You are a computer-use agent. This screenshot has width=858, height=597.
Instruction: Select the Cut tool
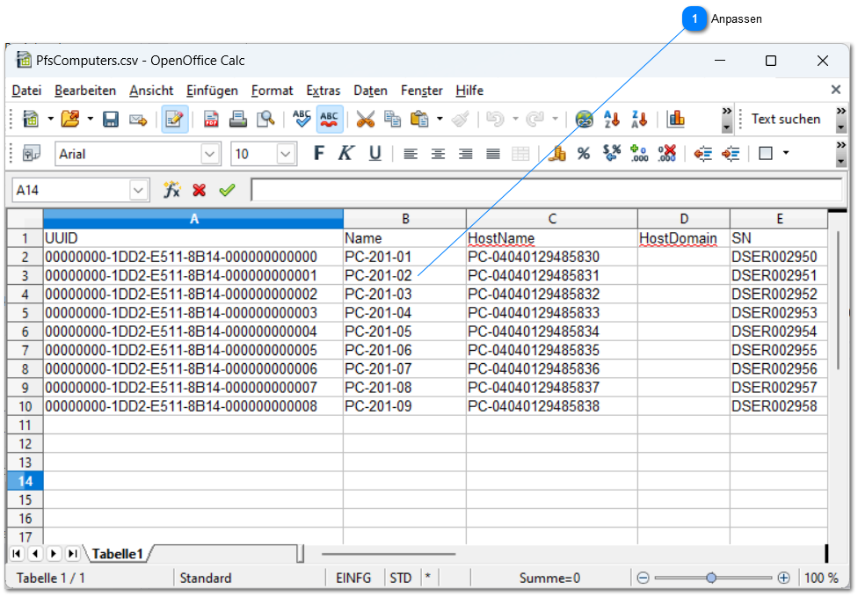coord(367,119)
